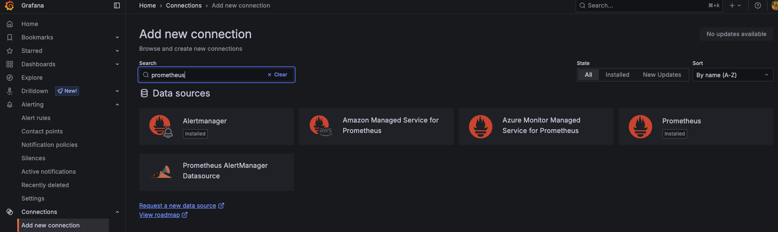Open the plus new-item menu in top bar
The height and width of the screenshot is (232, 778).
735,5
